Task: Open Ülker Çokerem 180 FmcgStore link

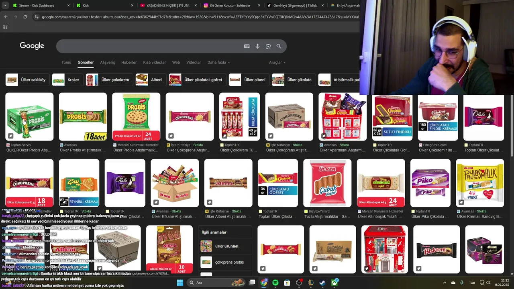Action: [x=438, y=150]
